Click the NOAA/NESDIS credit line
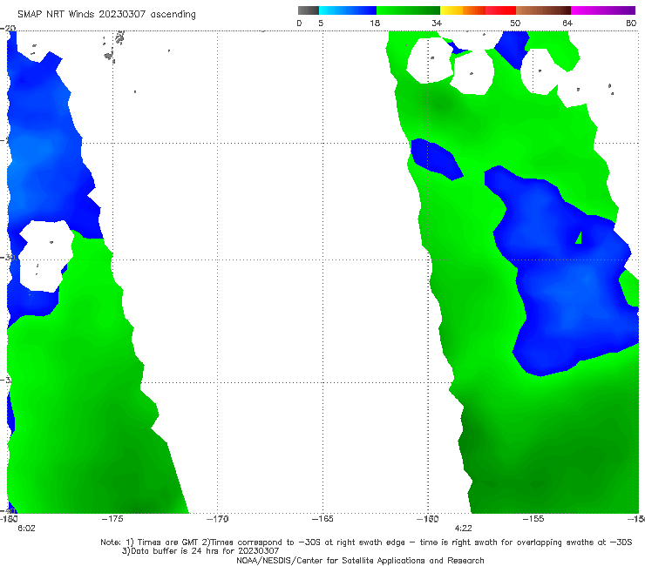This screenshot has width=645, height=566. point(360,560)
